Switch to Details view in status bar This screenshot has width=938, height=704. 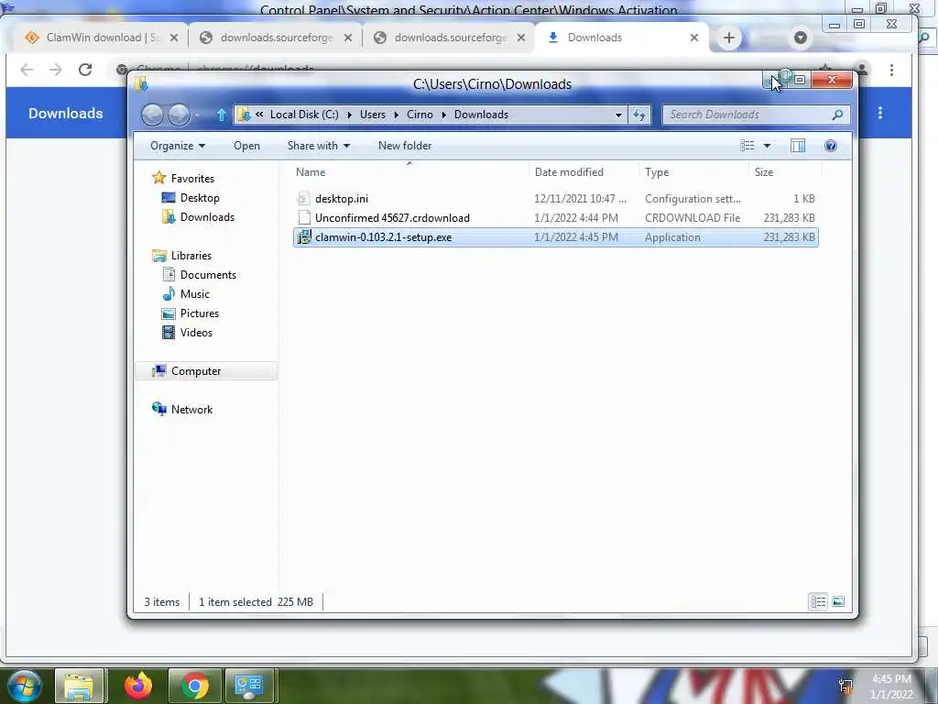point(818,601)
